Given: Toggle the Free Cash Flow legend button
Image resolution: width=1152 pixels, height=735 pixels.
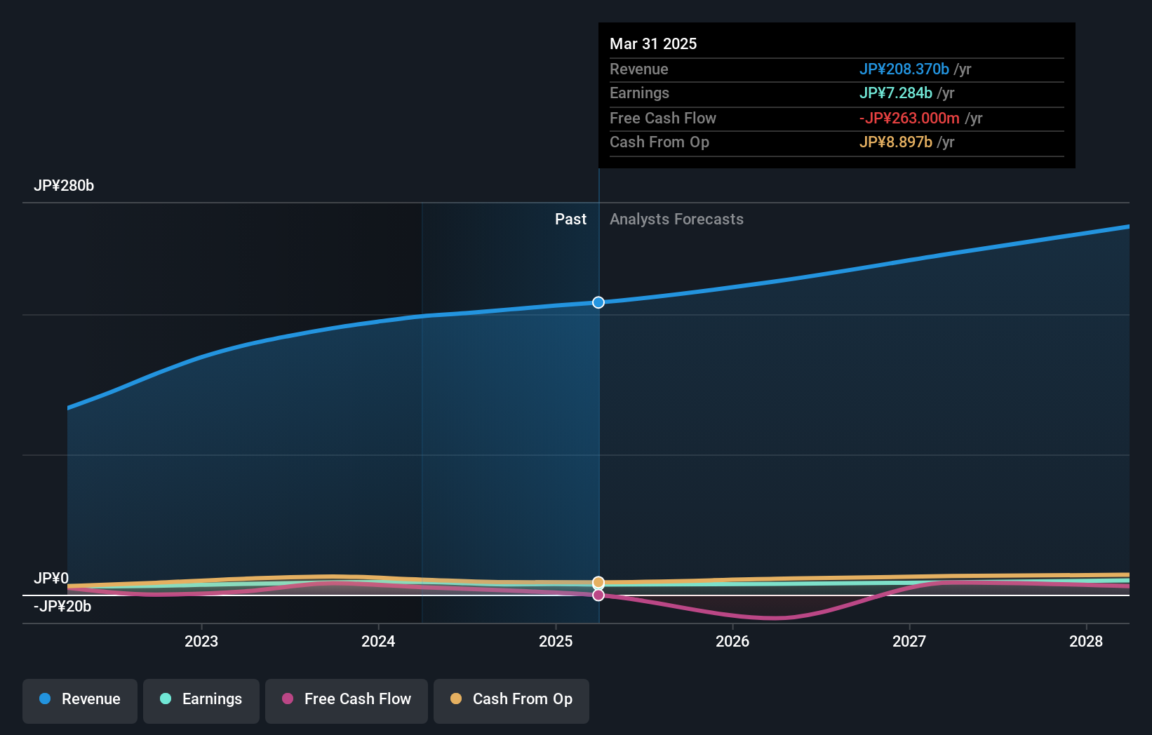Looking at the screenshot, I should point(347,701).
